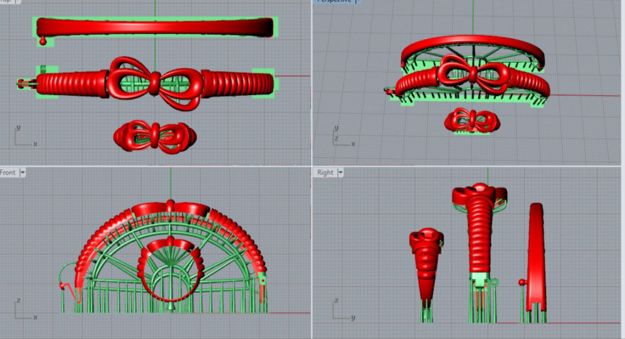Viewport: 625px width, 339px height.
Task: Select the small standalone bow in Top viewport
Action: (x=155, y=136)
